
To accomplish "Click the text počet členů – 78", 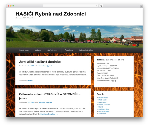I will 103,63.
